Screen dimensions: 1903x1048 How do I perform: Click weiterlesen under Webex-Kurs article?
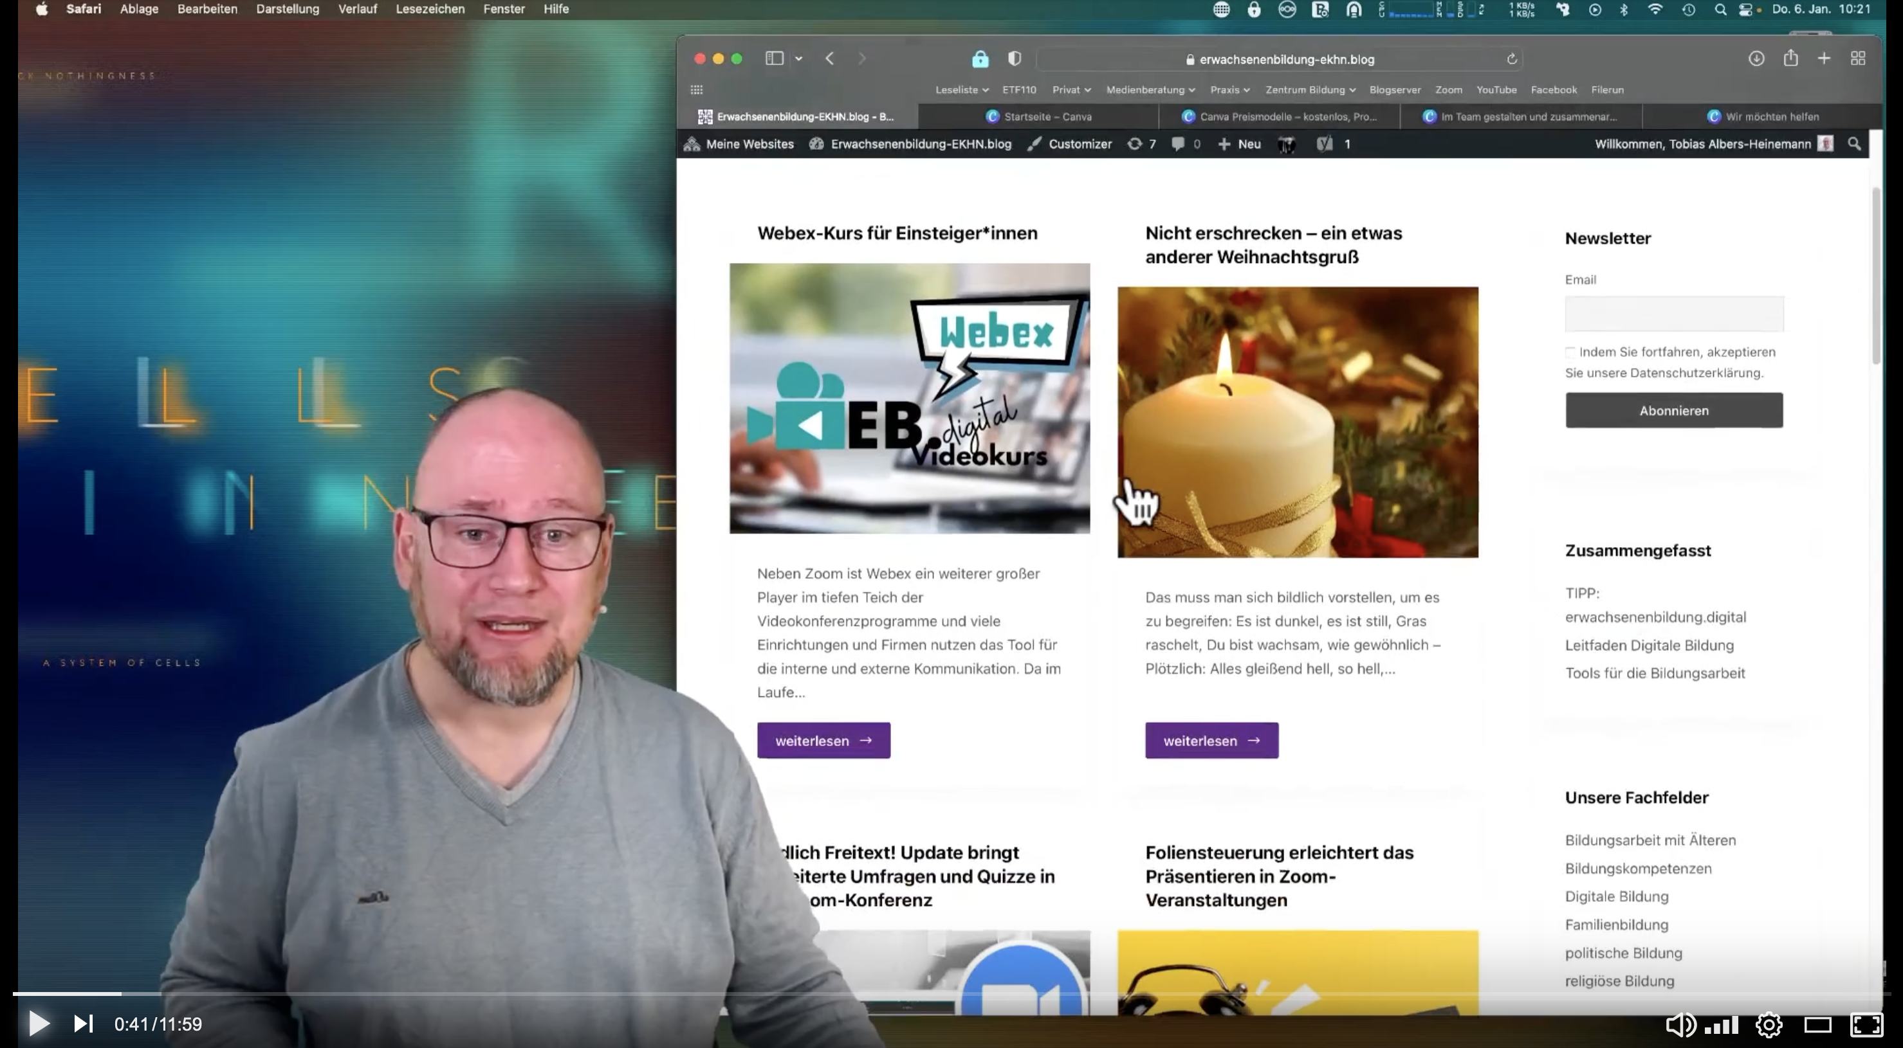[x=823, y=741]
